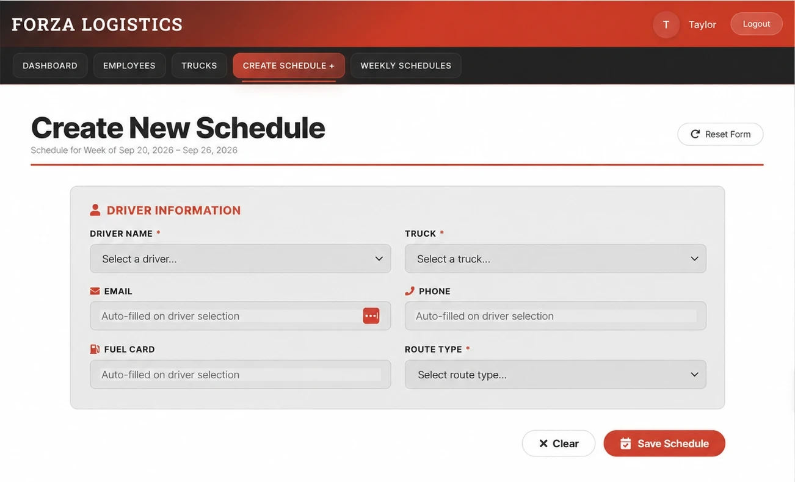Click the red password-manager icon in the Email field

click(x=371, y=315)
